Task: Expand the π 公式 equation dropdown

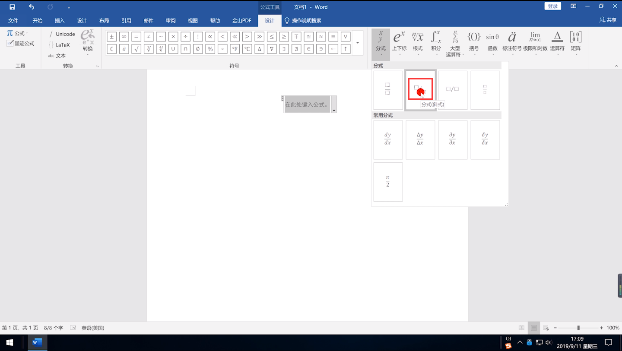Action: pyautogui.click(x=17, y=33)
